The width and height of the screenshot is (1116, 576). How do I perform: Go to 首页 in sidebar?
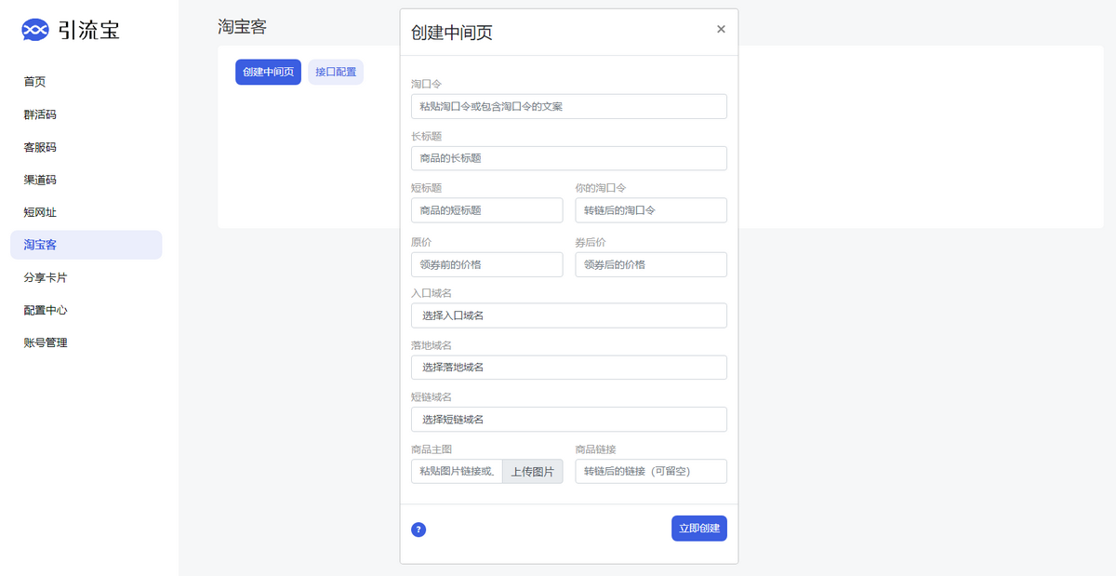point(35,82)
